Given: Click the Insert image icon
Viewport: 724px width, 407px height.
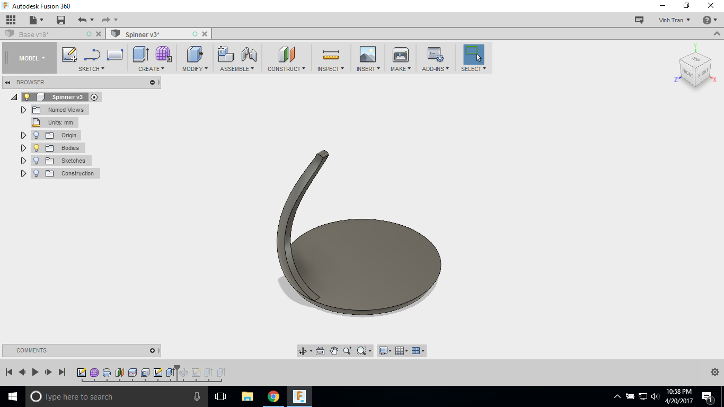Looking at the screenshot, I should (x=367, y=54).
